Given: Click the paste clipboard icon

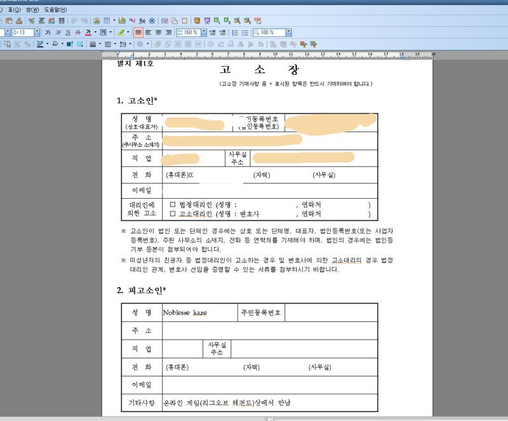Looking at the screenshot, I should 9,21.
